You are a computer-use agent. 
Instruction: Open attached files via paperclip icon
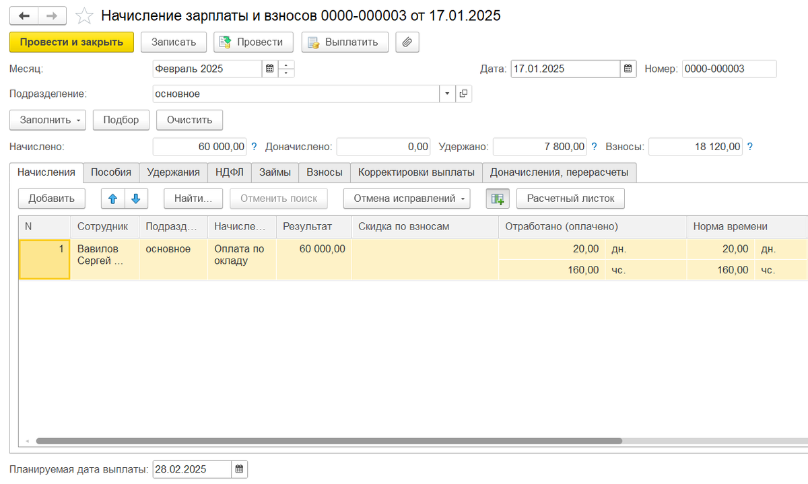[x=407, y=42]
